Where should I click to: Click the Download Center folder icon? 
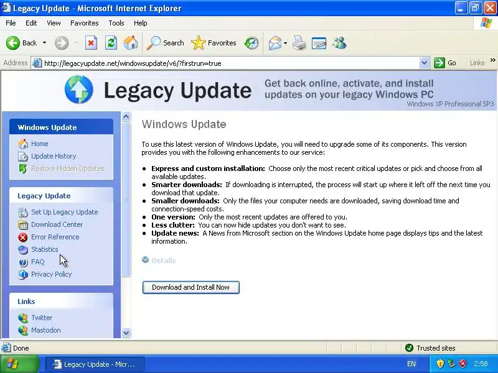[23, 224]
